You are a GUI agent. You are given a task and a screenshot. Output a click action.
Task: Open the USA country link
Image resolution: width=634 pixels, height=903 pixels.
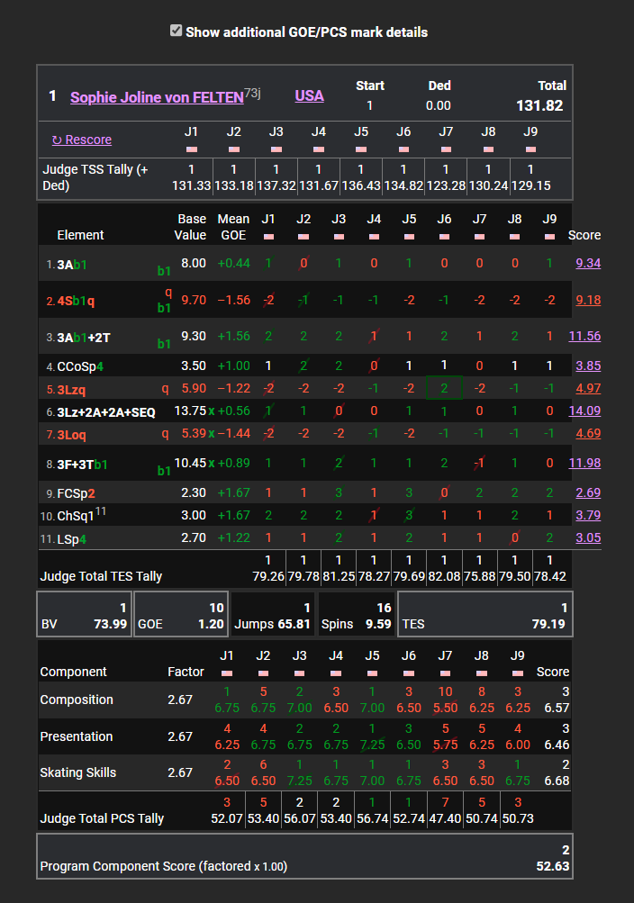[309, 96]
